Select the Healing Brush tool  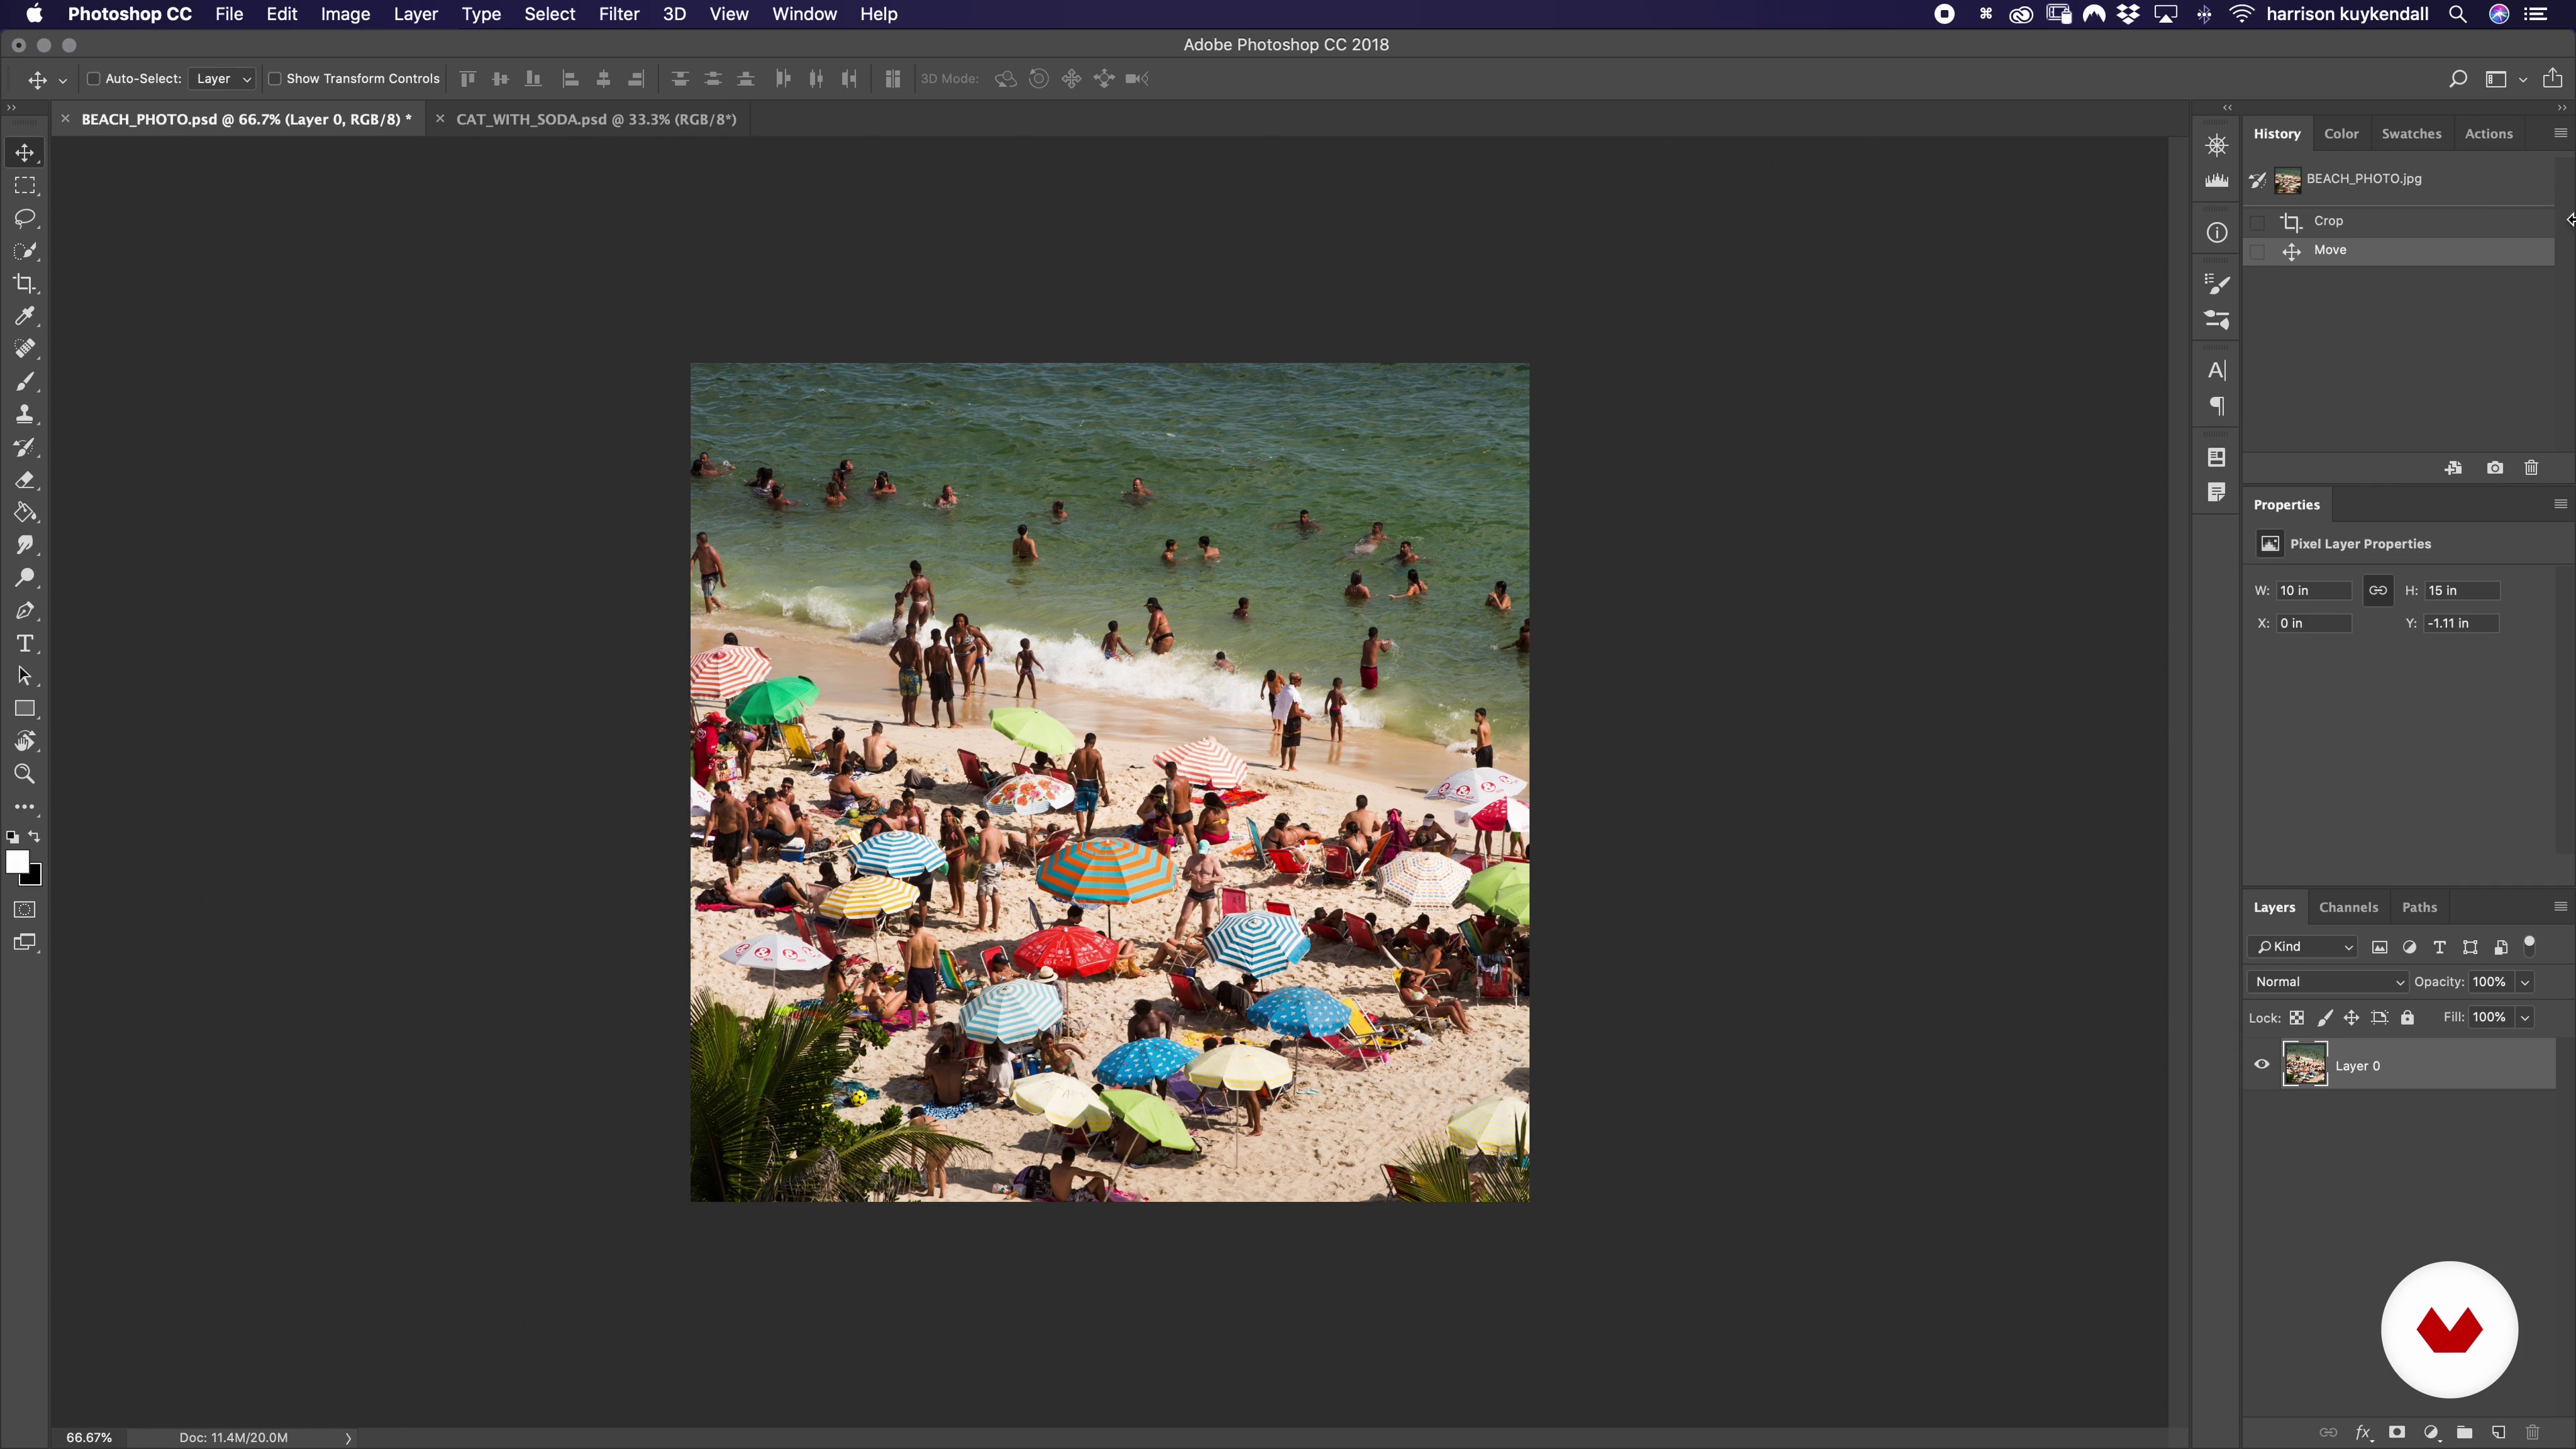pyautogui.click(x=25, y=349)
